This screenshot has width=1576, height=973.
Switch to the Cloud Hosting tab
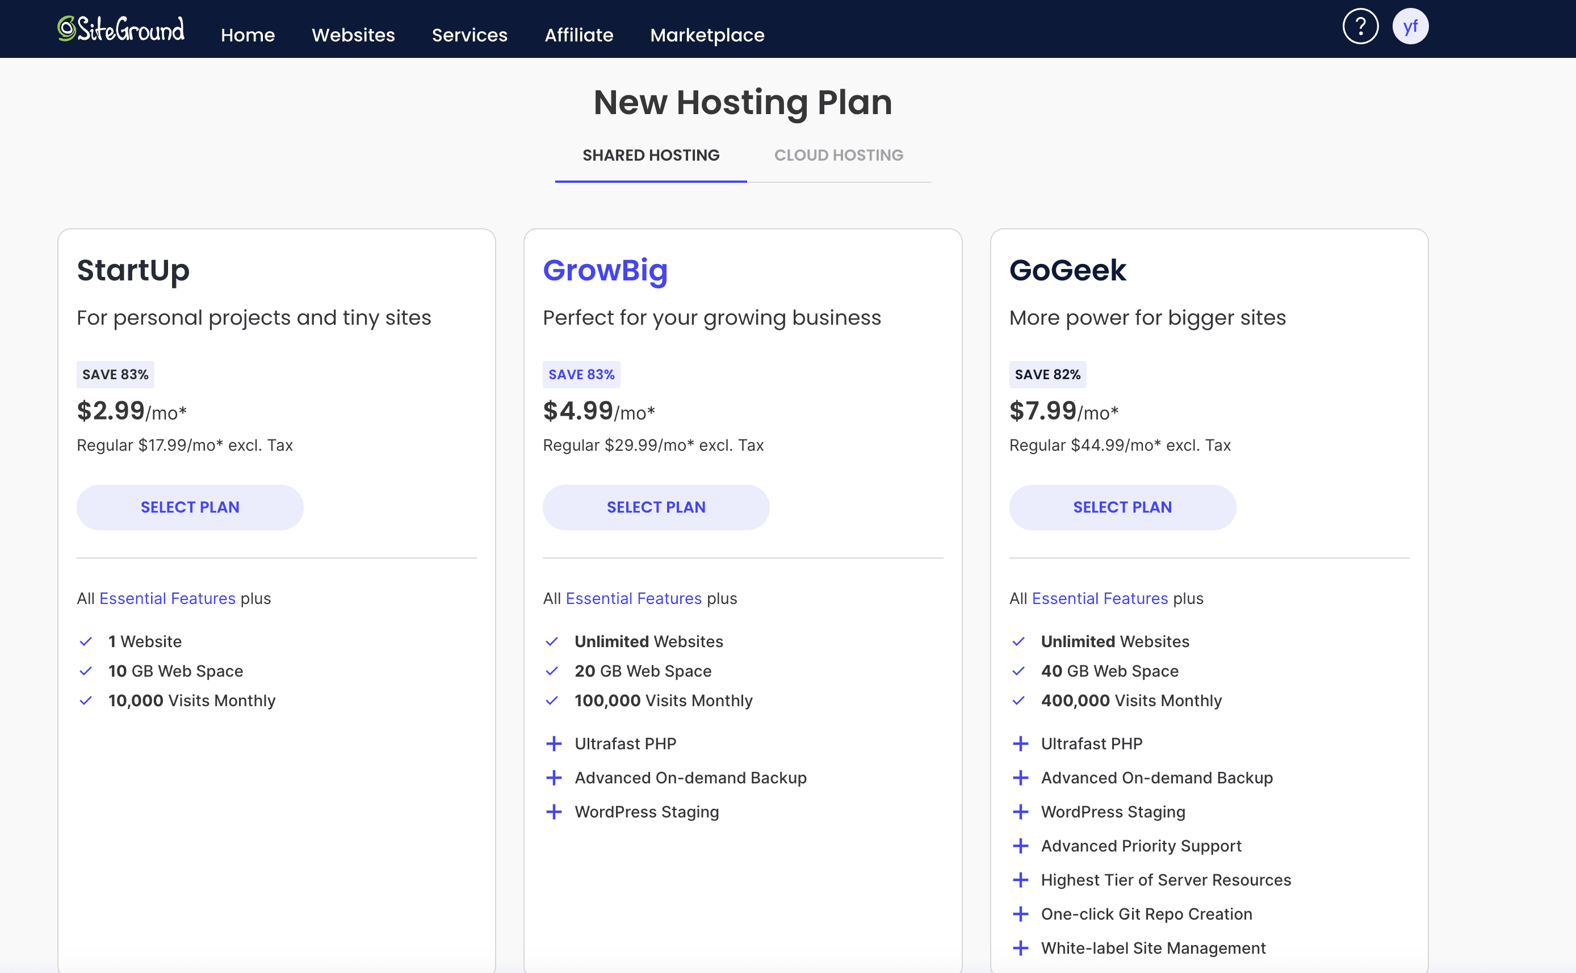click(839, 155)
